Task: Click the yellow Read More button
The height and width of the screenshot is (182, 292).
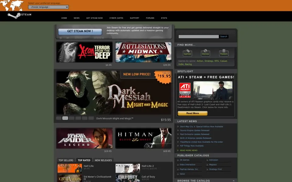Action: pyautogui.click(x=193, y=113)
